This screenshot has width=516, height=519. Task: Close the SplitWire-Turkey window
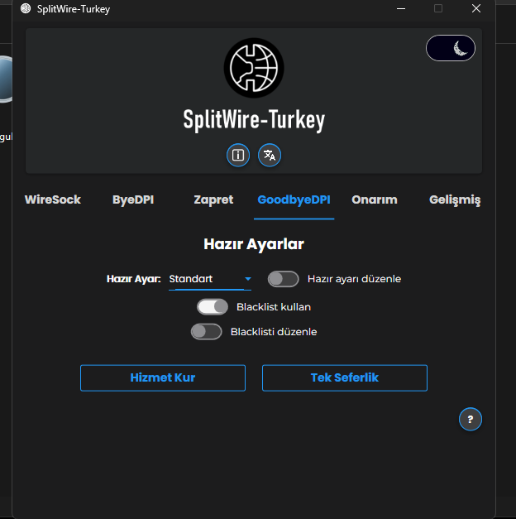[x=476, y=8]
